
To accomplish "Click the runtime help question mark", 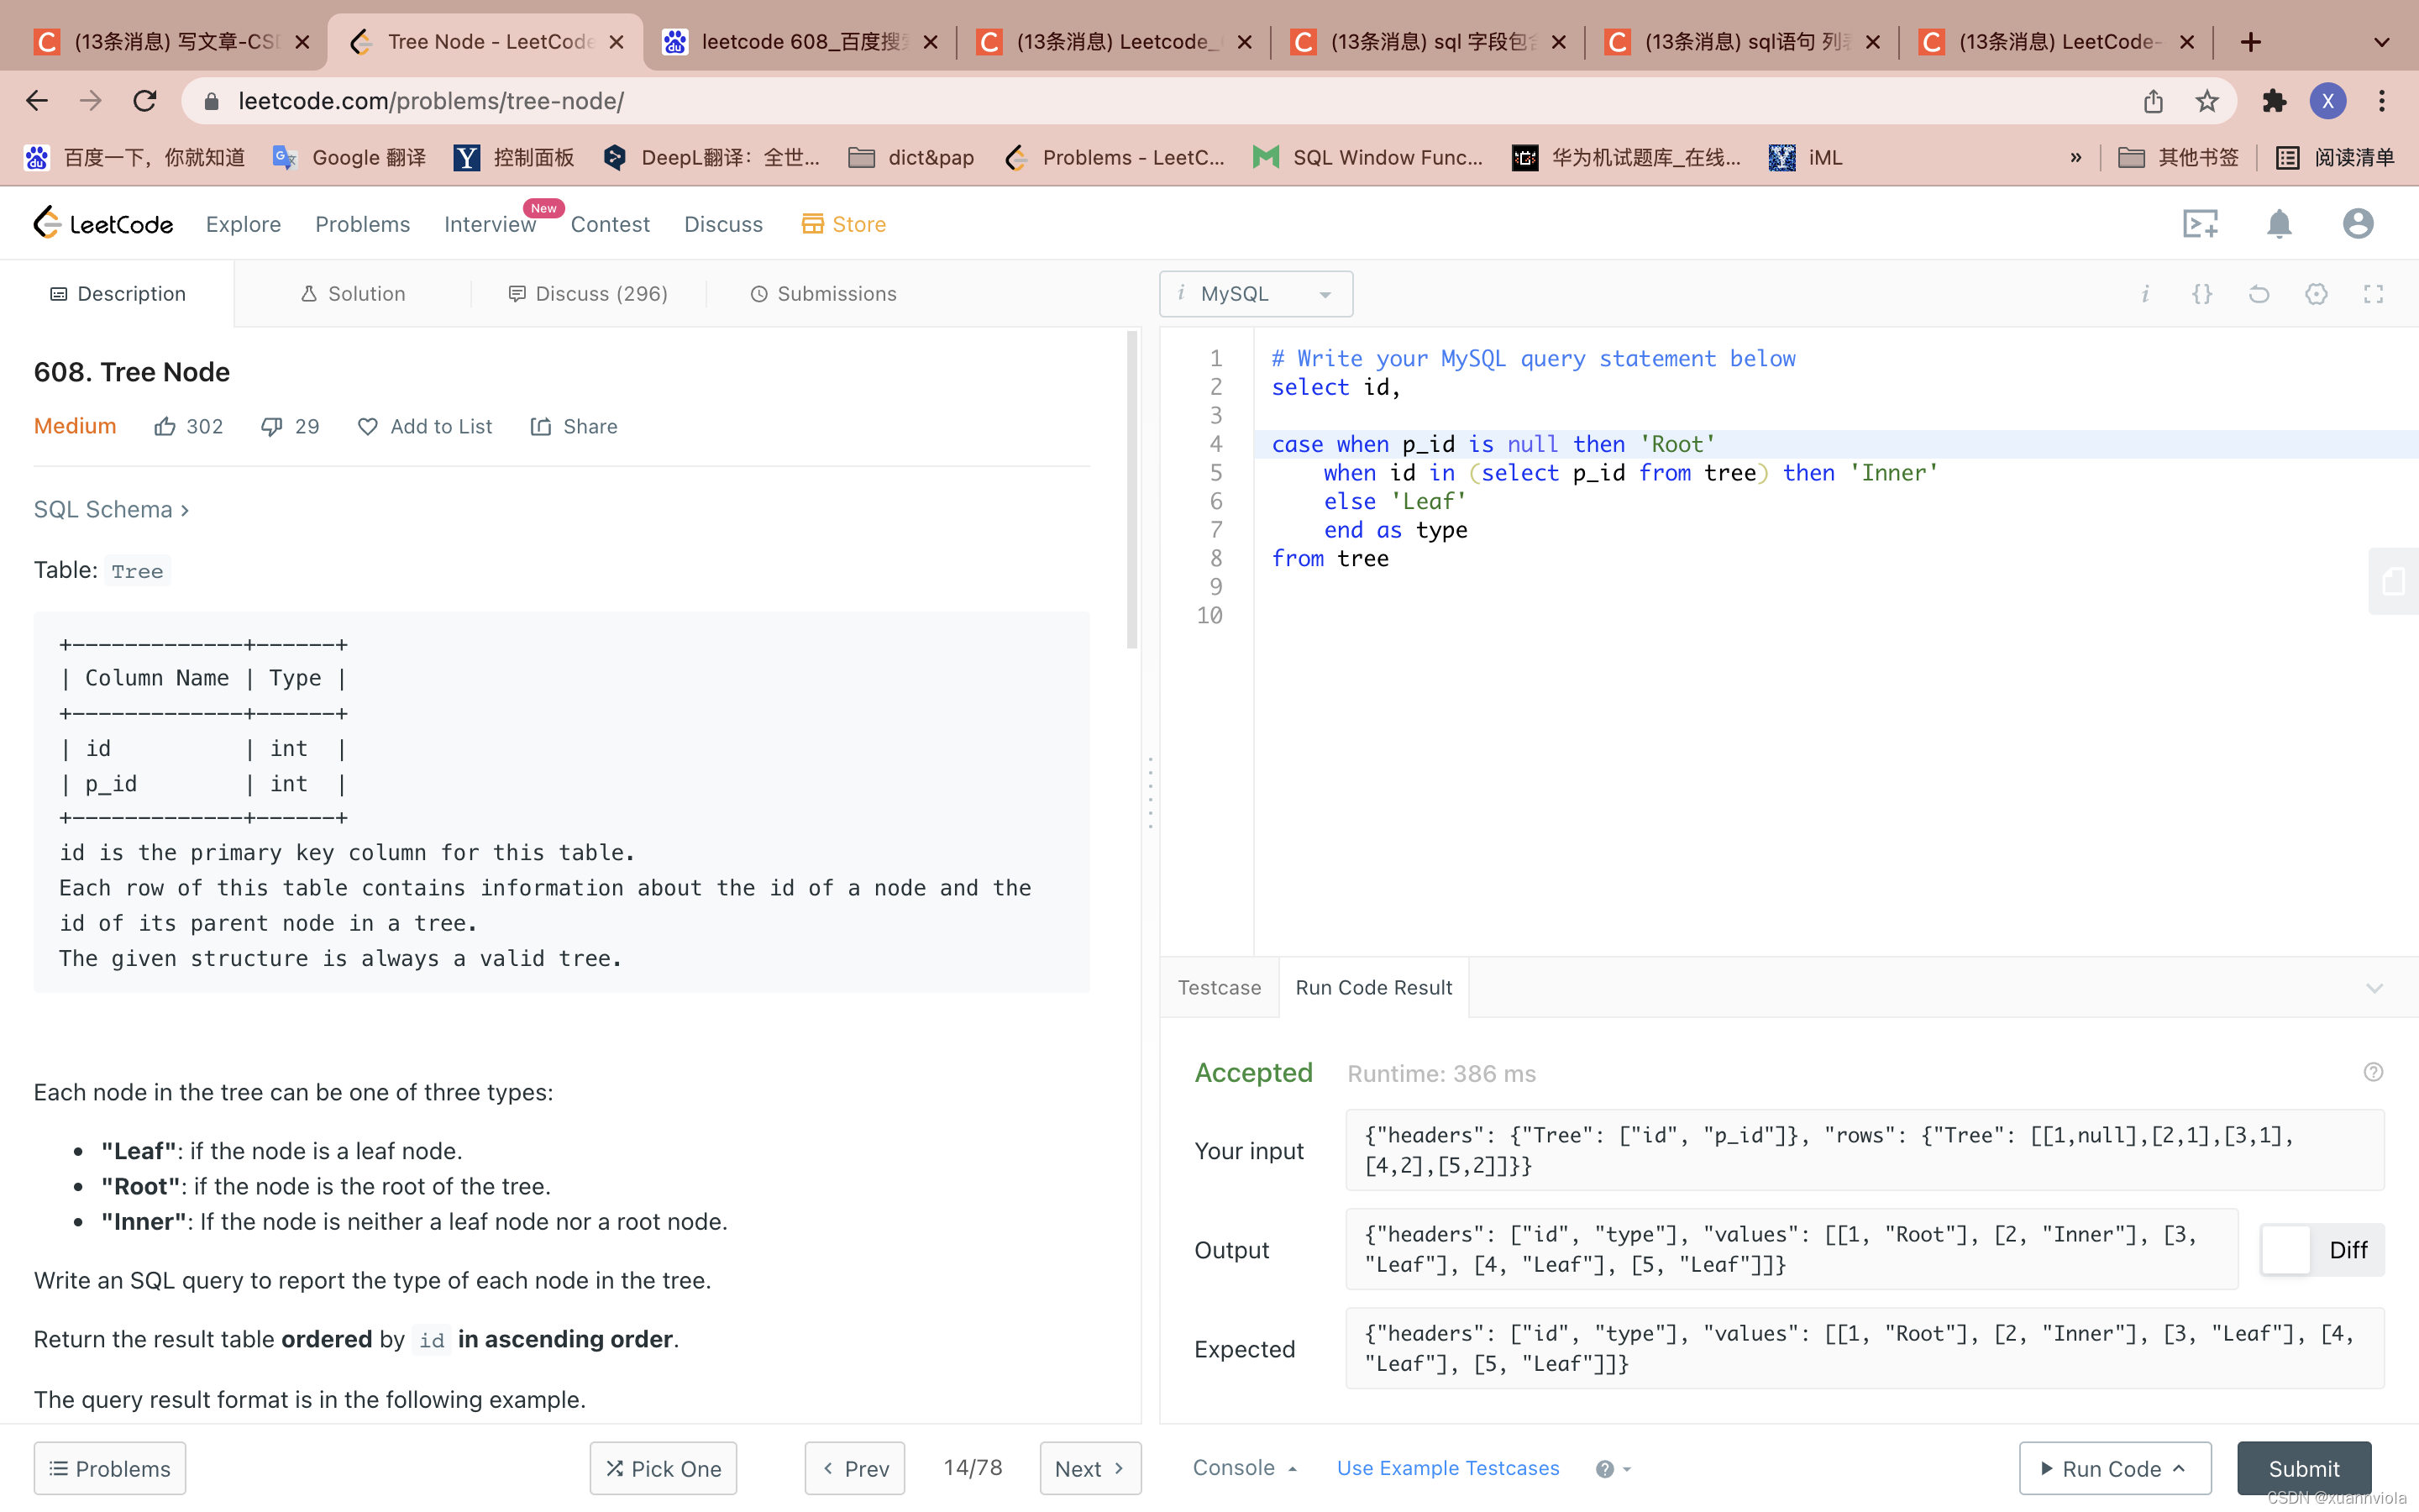I will 2373,1072.
